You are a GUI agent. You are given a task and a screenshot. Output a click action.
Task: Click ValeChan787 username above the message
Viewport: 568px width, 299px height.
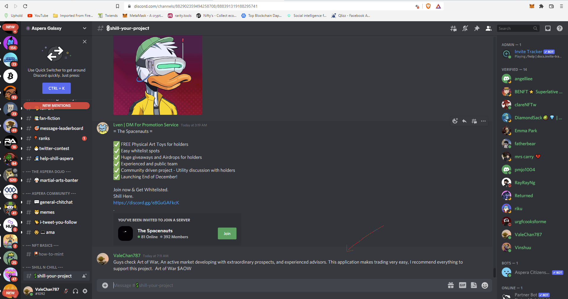tap(127, 256)
